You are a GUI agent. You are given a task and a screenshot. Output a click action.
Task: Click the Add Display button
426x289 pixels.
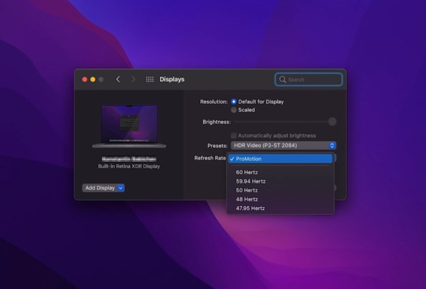[100, 188]
